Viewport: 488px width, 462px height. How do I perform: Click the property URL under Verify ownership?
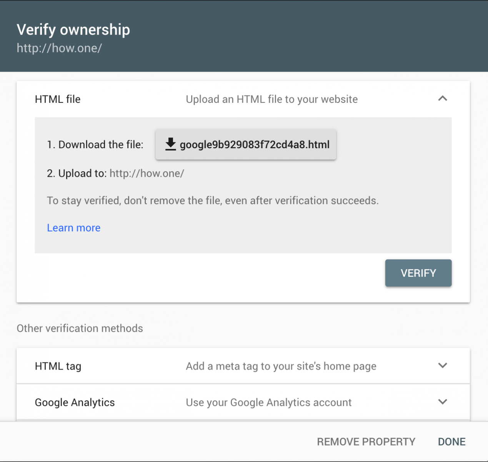click(59, 48)
